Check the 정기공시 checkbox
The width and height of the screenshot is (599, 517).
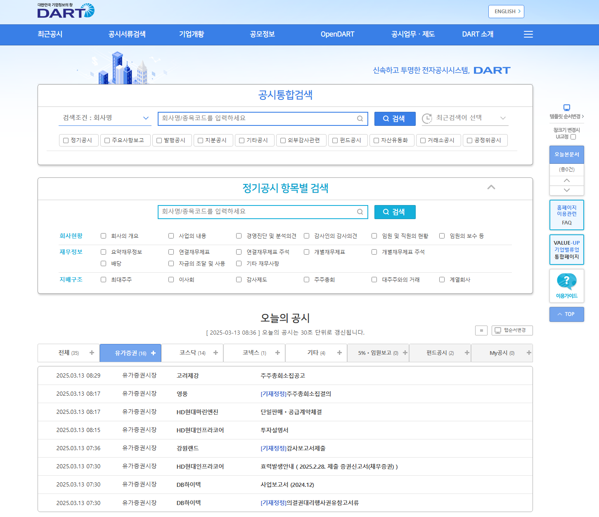[66, 141]
